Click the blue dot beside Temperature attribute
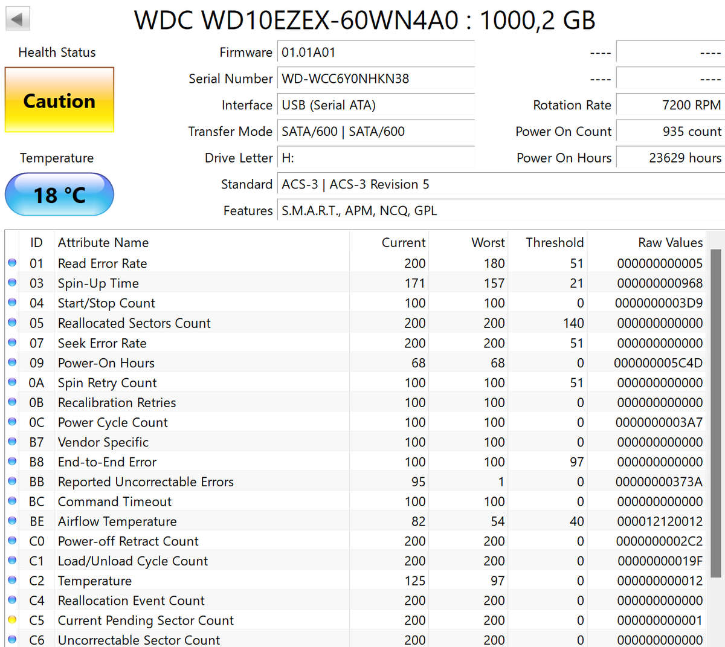Screen dimensions: 725x647 click(x=13, y=581)
